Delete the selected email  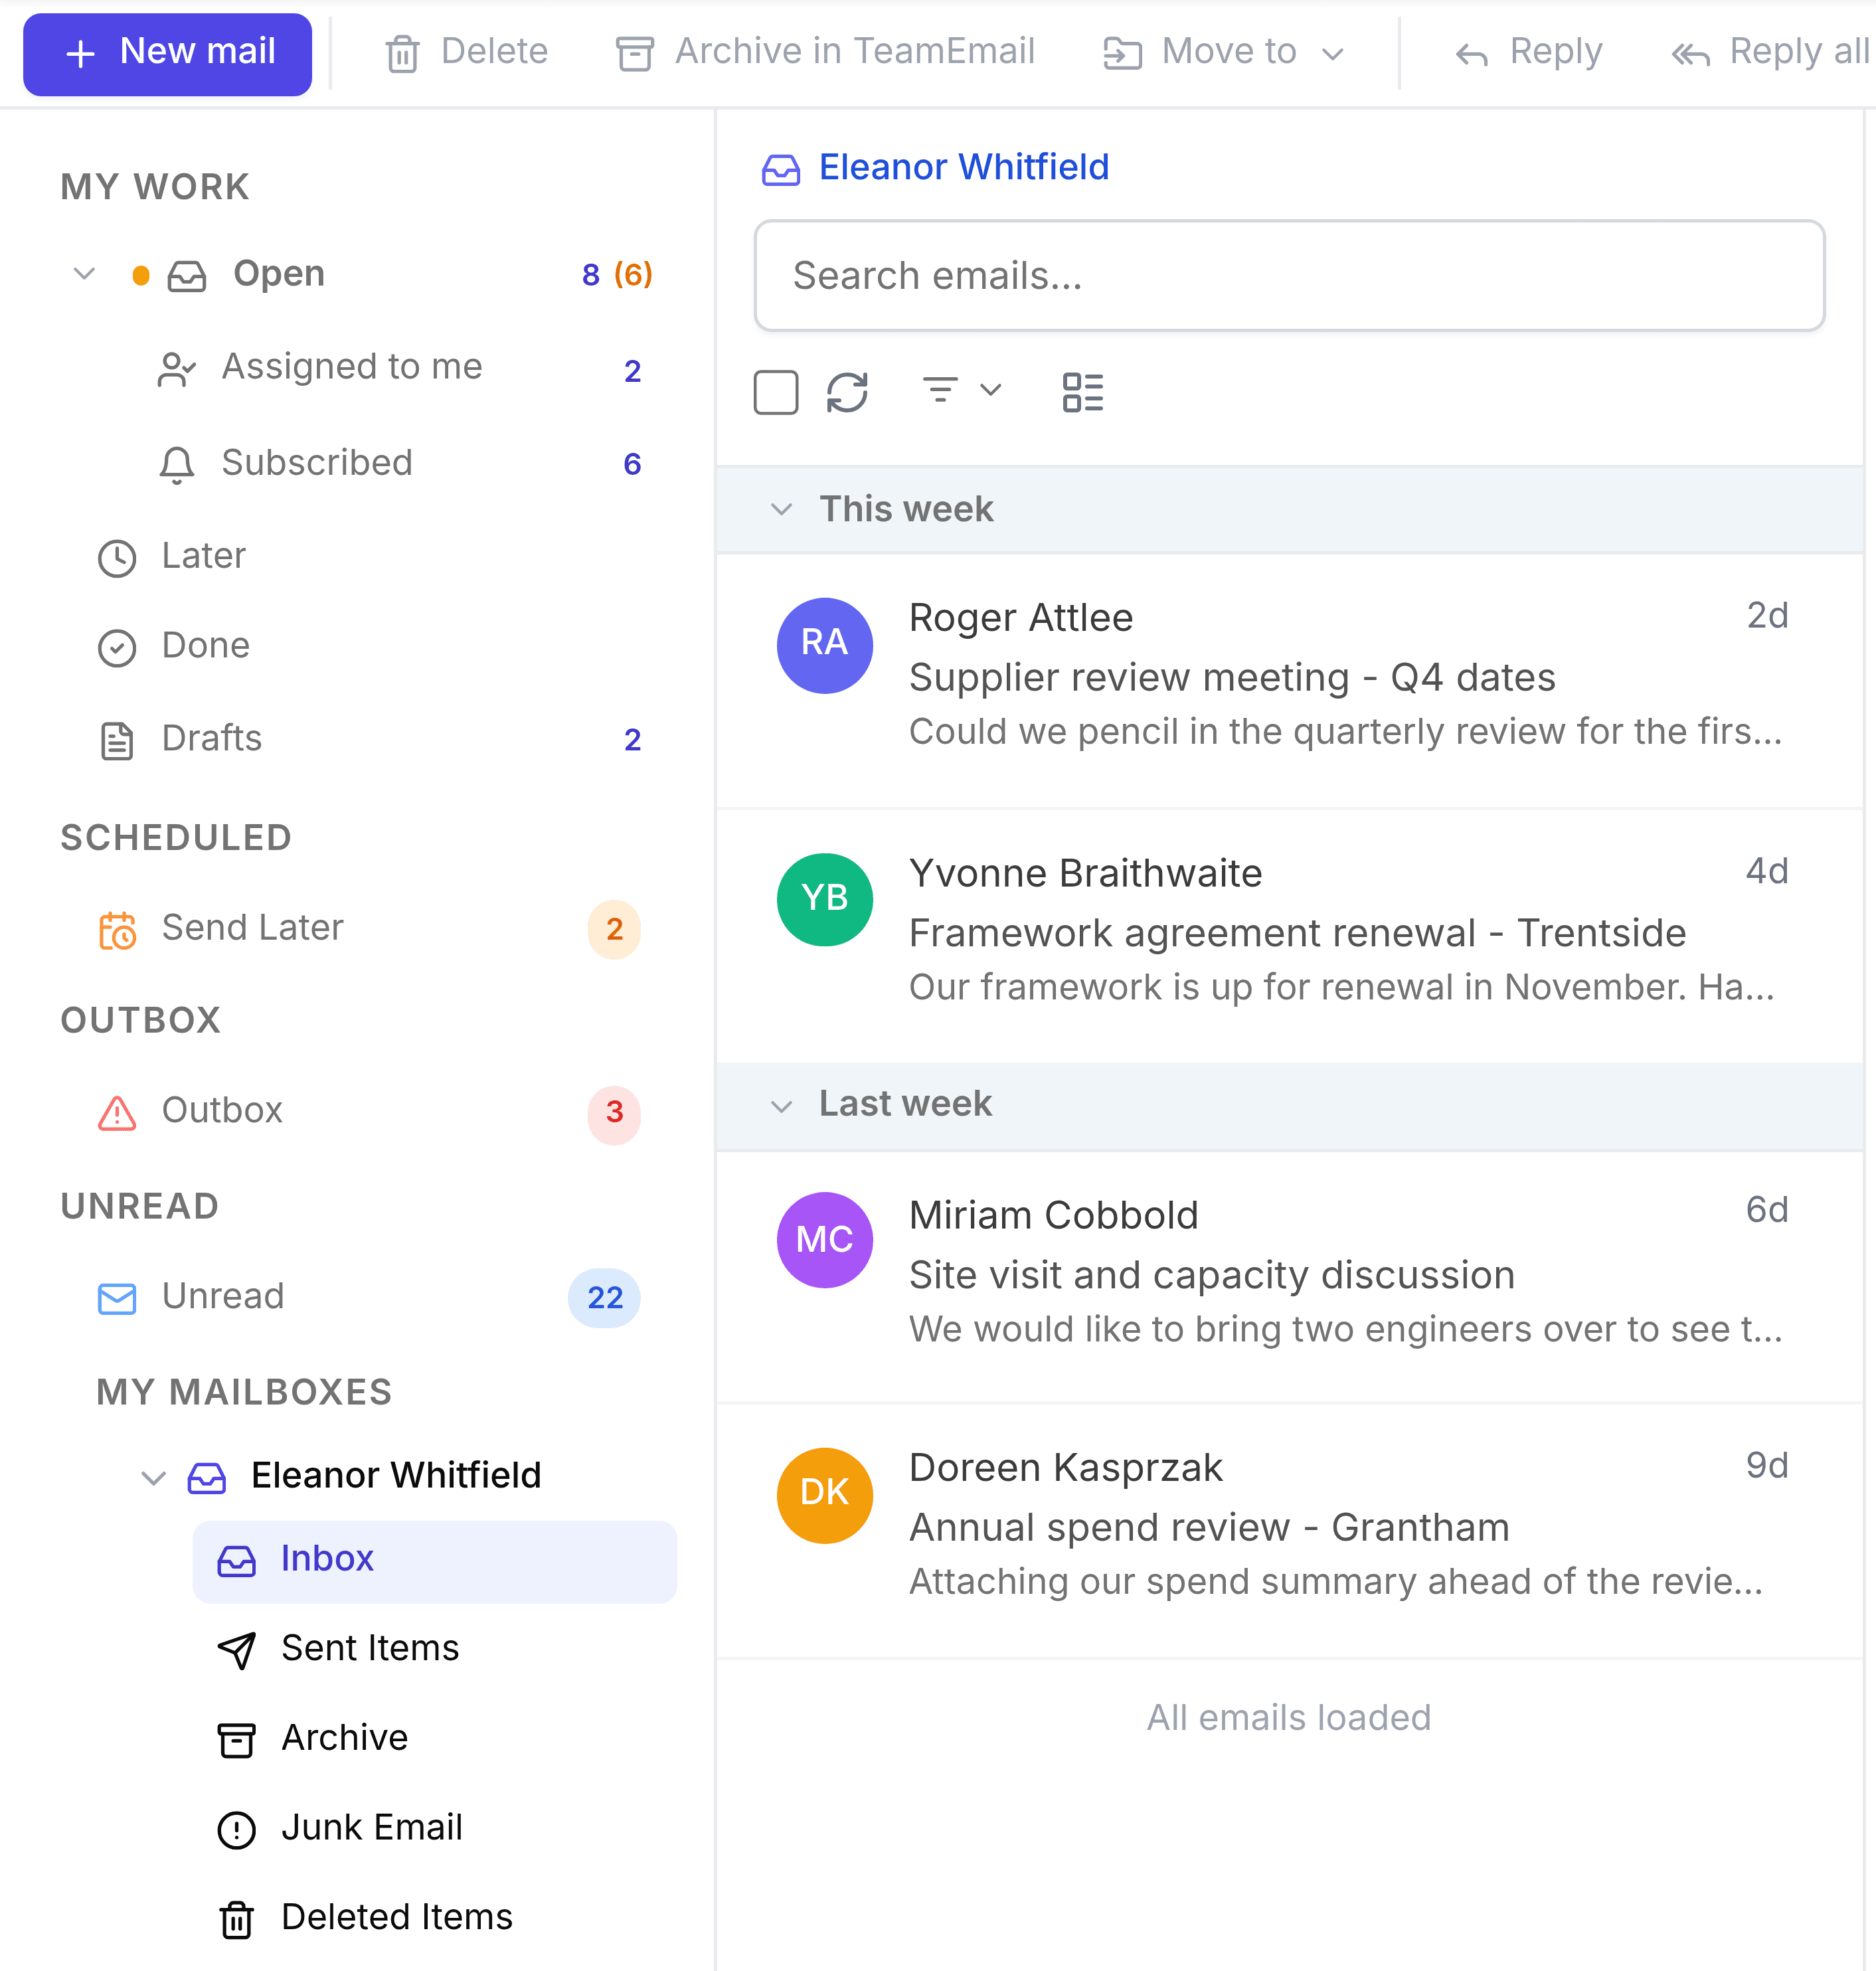[466, 52]
